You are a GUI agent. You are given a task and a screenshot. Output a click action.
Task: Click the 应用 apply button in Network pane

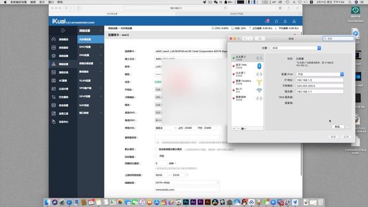click(346, 137)
